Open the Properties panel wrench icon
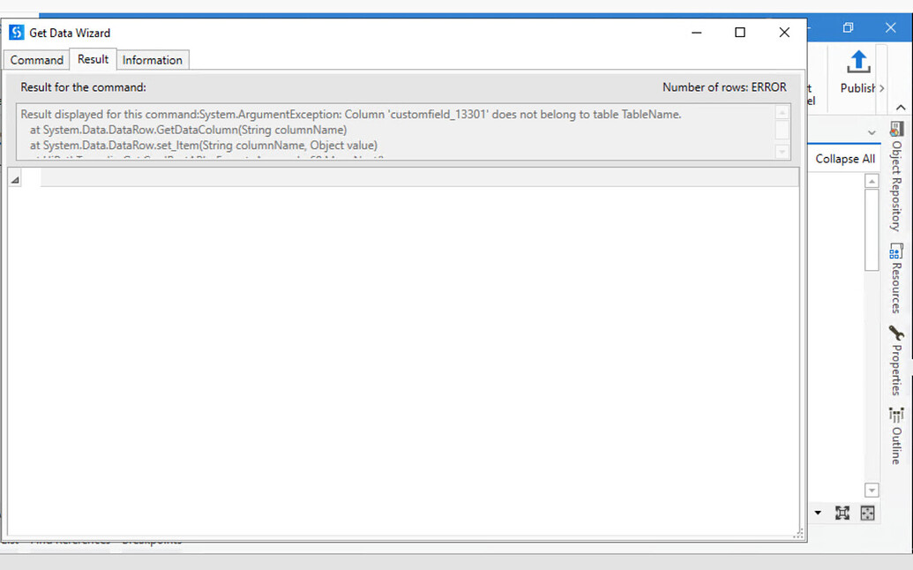913x570 pixels. coord(896,332)
